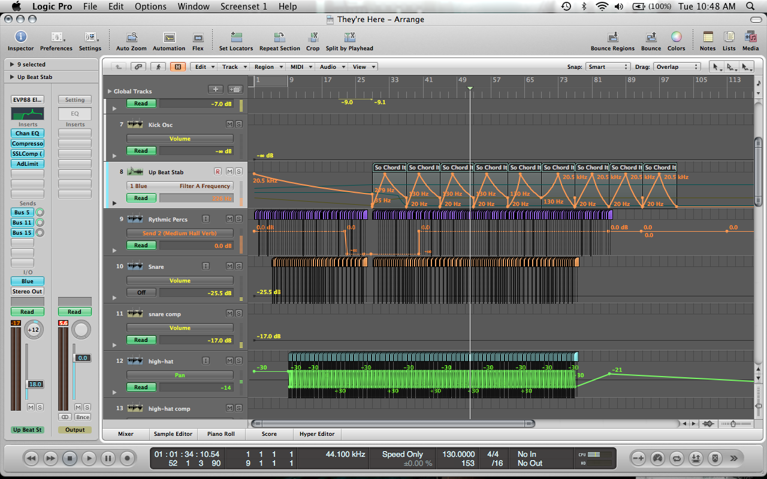
Task: Open the Colors palette icon
Action: pyautogui.click(x=676, y=37)
